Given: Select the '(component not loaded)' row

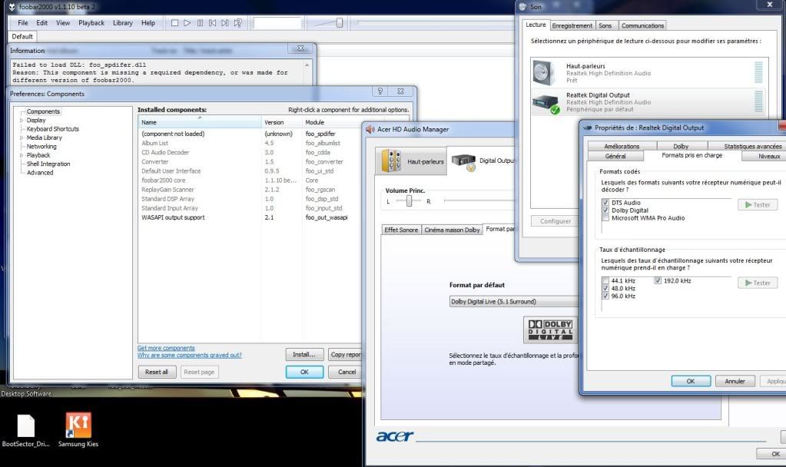Looking at the screenshot, I should point(250,134).
